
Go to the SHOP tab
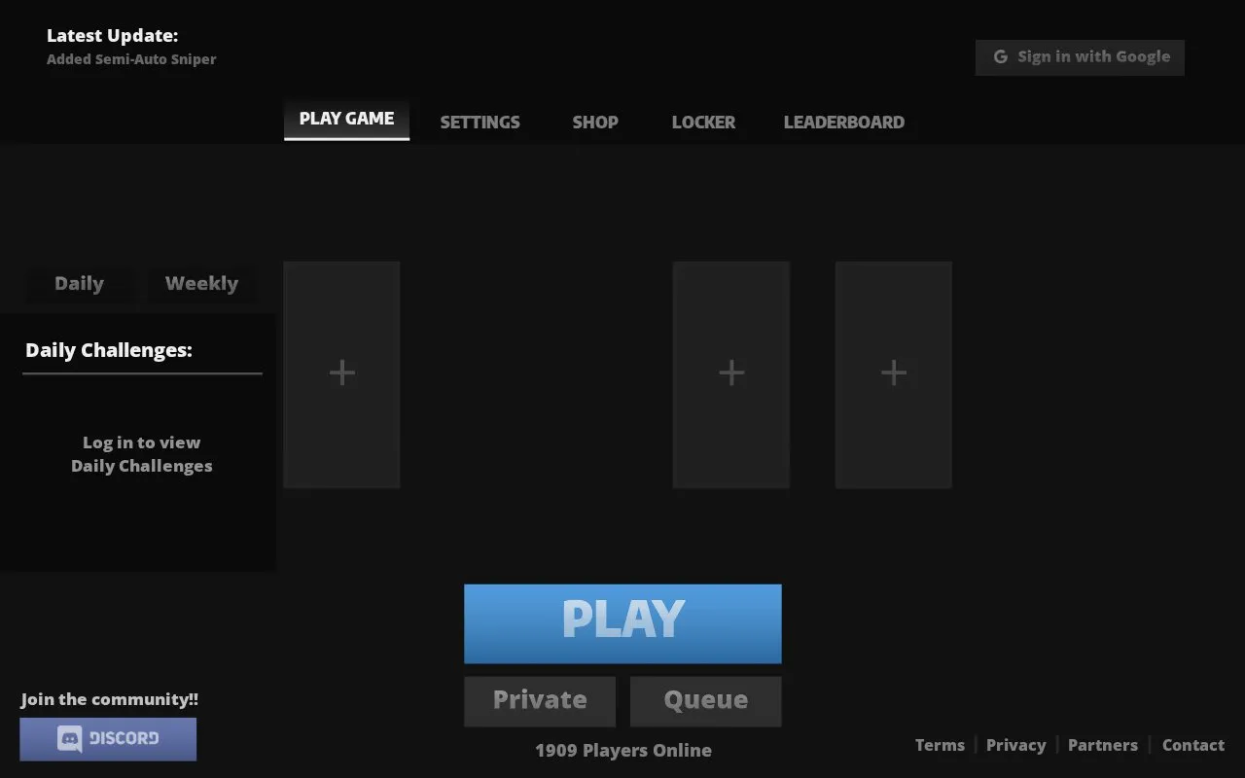point(595,123)
